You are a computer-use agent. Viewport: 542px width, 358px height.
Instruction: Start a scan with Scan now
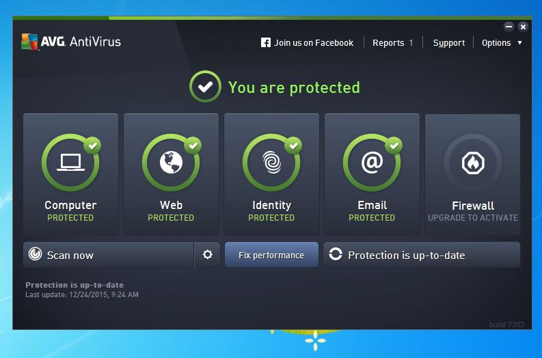(109, 255)
